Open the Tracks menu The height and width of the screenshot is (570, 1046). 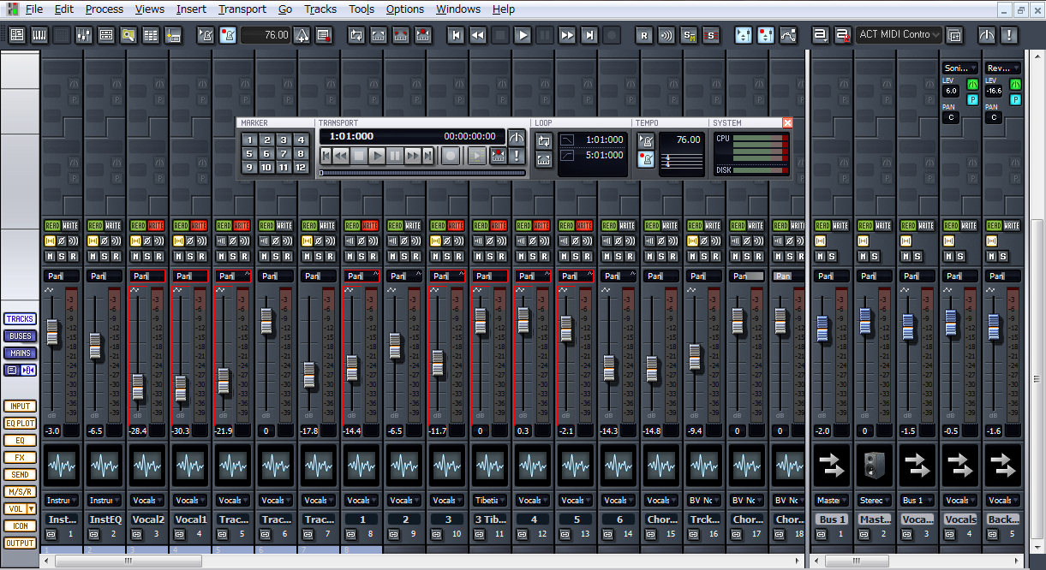[x=320, y=9]
